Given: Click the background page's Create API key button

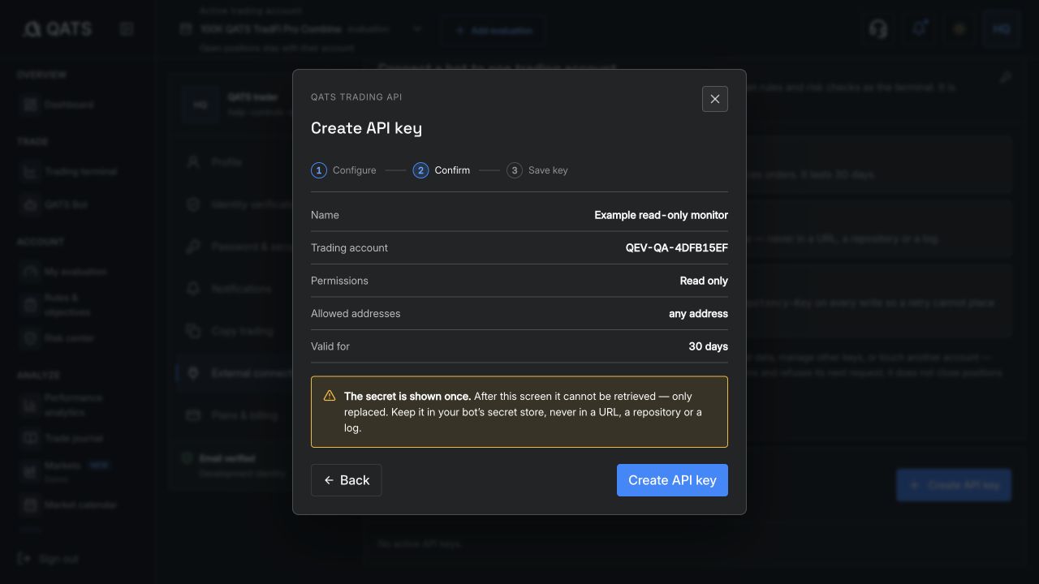Looking at the screenshot, I should point(954,485).
